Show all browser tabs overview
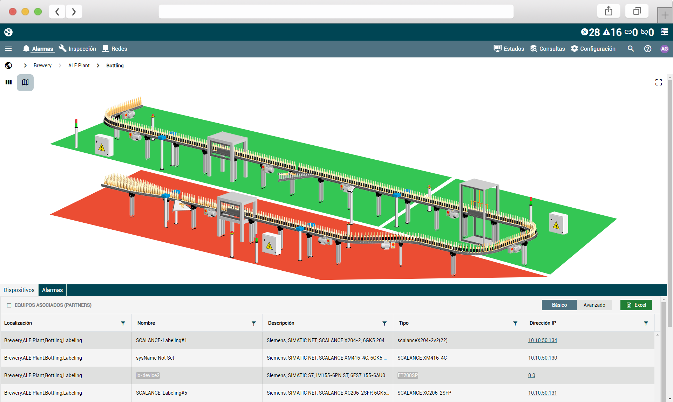The height and width of the screenshot is (402, 673). (637, 11)
